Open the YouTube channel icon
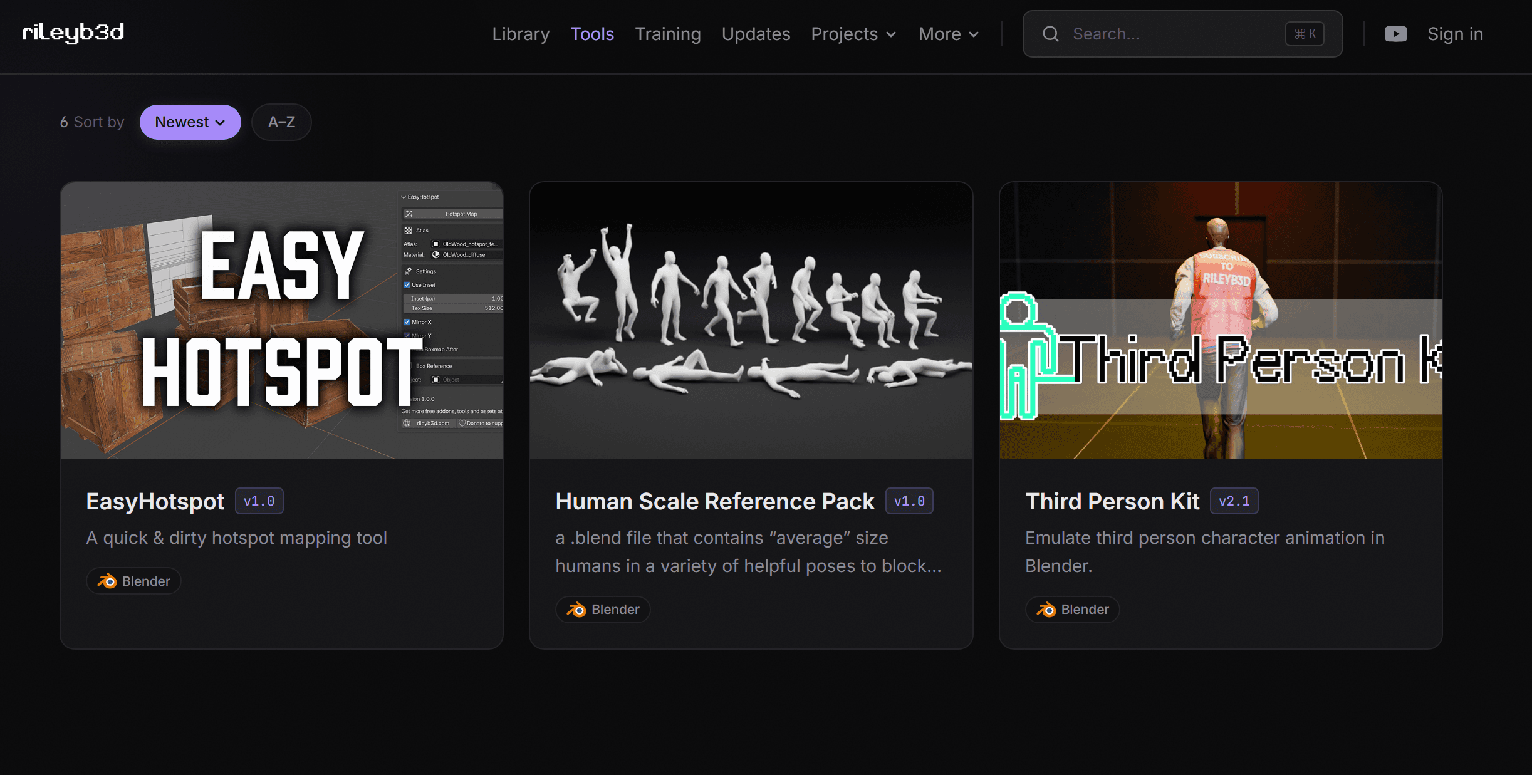This screenshot has height=775, width=1532. click(1395, 34)
